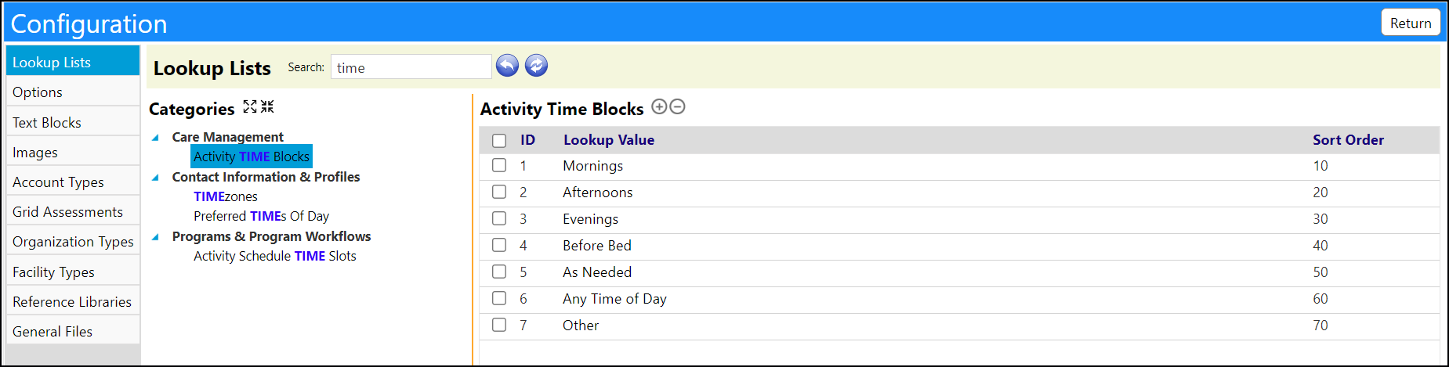
Task: Switch to Text Blocks in sidebar
Action: pyautogui.click(x=73, y=122)
